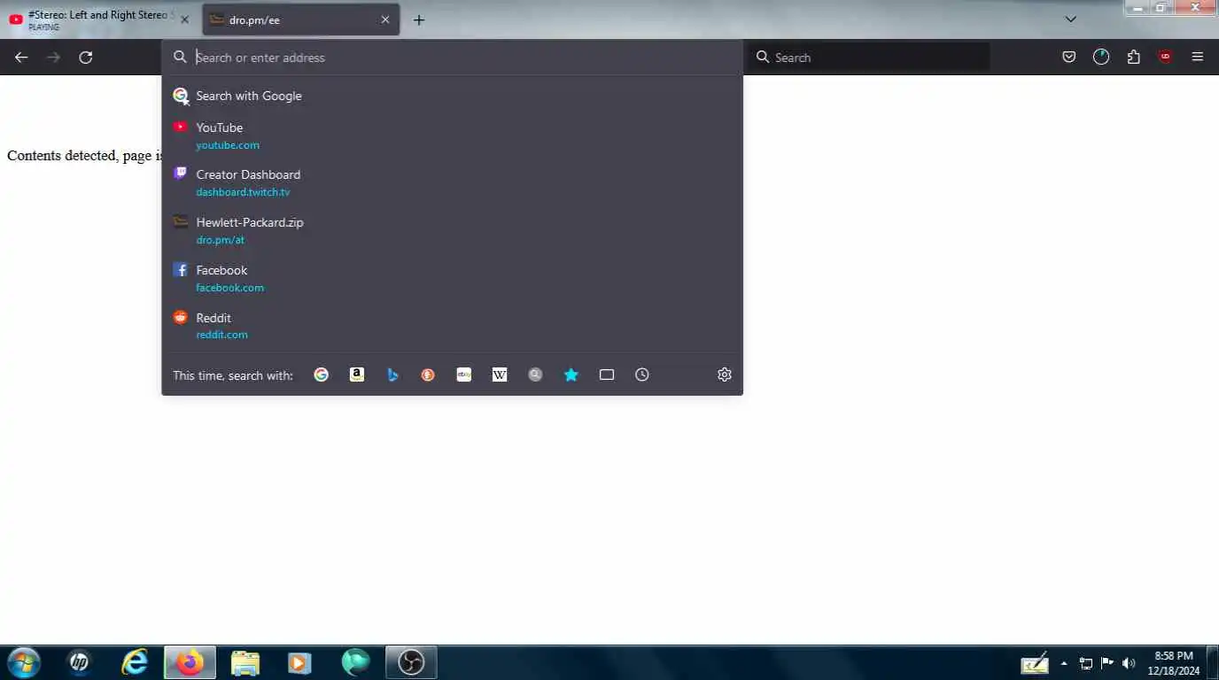Open the list all tabs dropdown
The height and width of the screenshot is (680, 1219).
(x=1071, y=19)
